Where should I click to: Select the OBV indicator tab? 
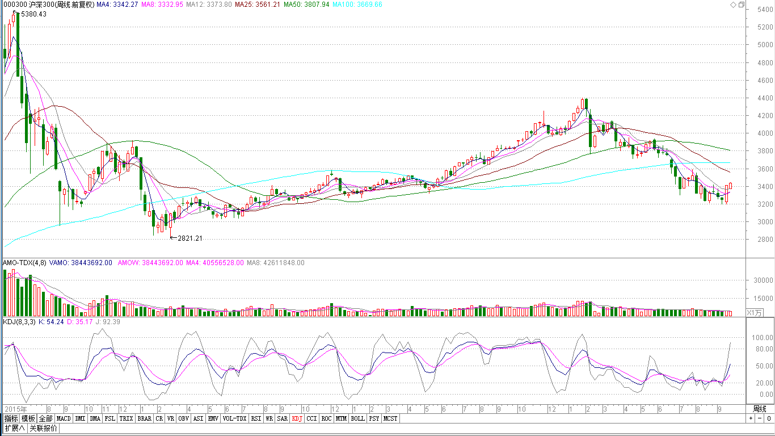[x=184, y=419]
